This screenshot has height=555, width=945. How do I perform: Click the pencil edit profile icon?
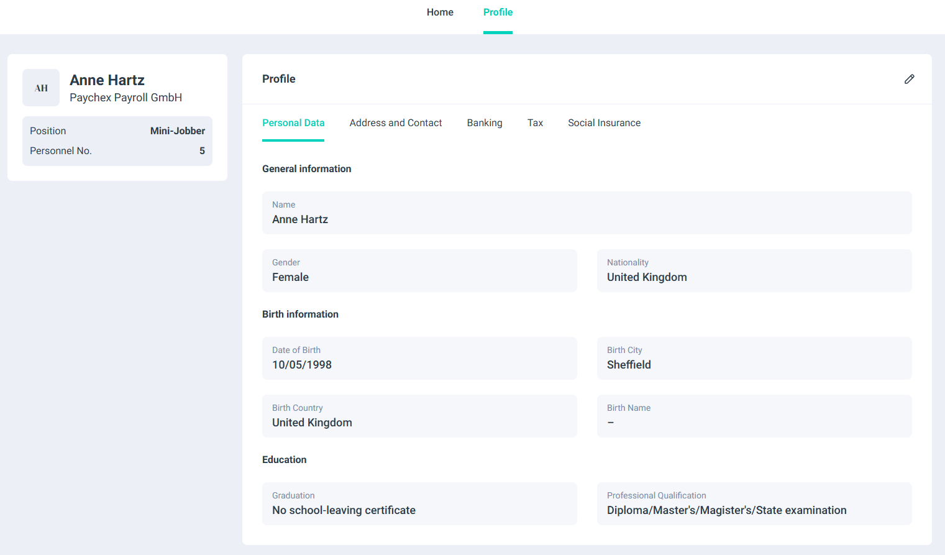pyautogui.click(x=909, y=79)
